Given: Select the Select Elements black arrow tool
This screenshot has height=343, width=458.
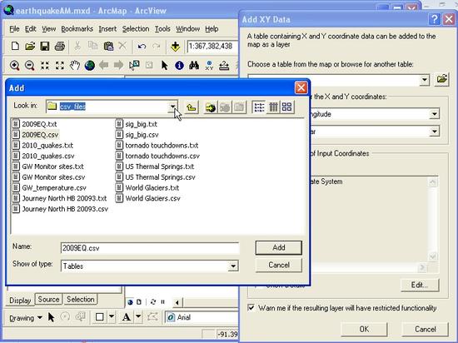Looking at the screenshot, I should tap(164, 65).
